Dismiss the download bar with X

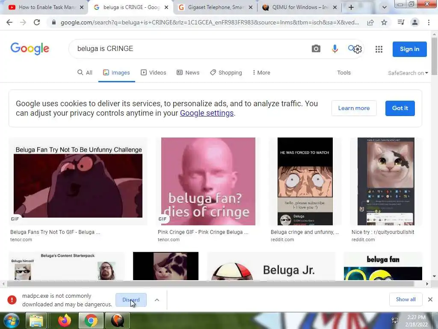430,299
